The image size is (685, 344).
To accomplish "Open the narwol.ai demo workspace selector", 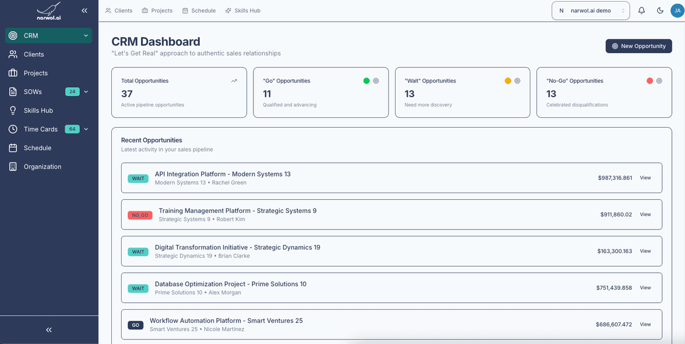I will (590, 10).
